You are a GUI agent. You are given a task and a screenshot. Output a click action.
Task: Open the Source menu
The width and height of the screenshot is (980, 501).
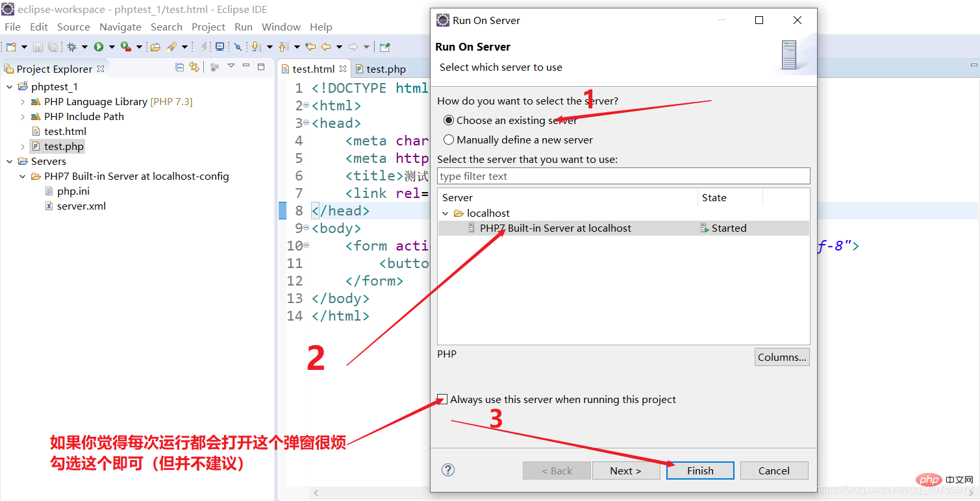(73, 27)
